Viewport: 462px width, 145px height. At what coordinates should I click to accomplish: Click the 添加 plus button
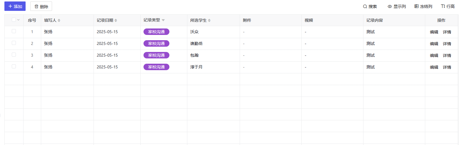(15, 6)
